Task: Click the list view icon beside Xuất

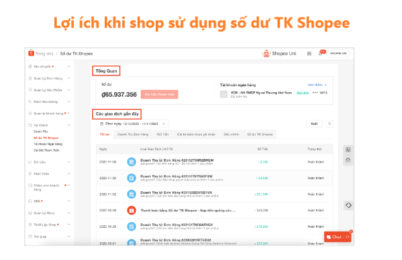Action: click(329, 124)
